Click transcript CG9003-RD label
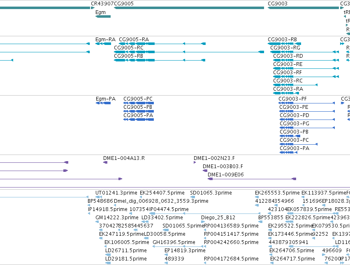The height and width of the screenshot is (265, 350). pos(288,56)
